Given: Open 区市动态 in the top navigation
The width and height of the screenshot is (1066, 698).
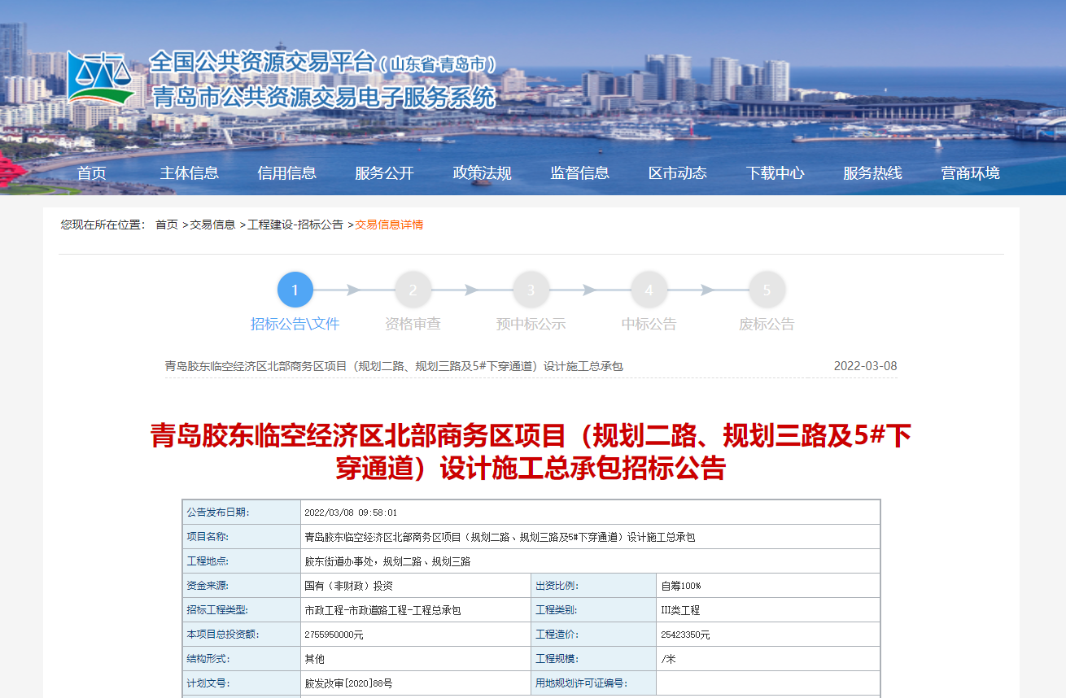Looking at the screenshot, I should [x=678, y=173].
